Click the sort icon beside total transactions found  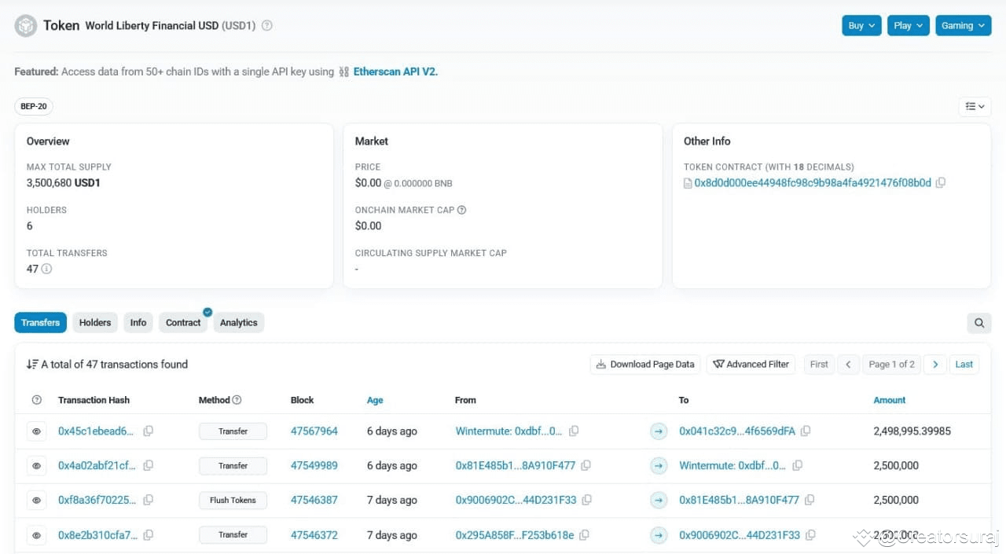tap(32, 364)
